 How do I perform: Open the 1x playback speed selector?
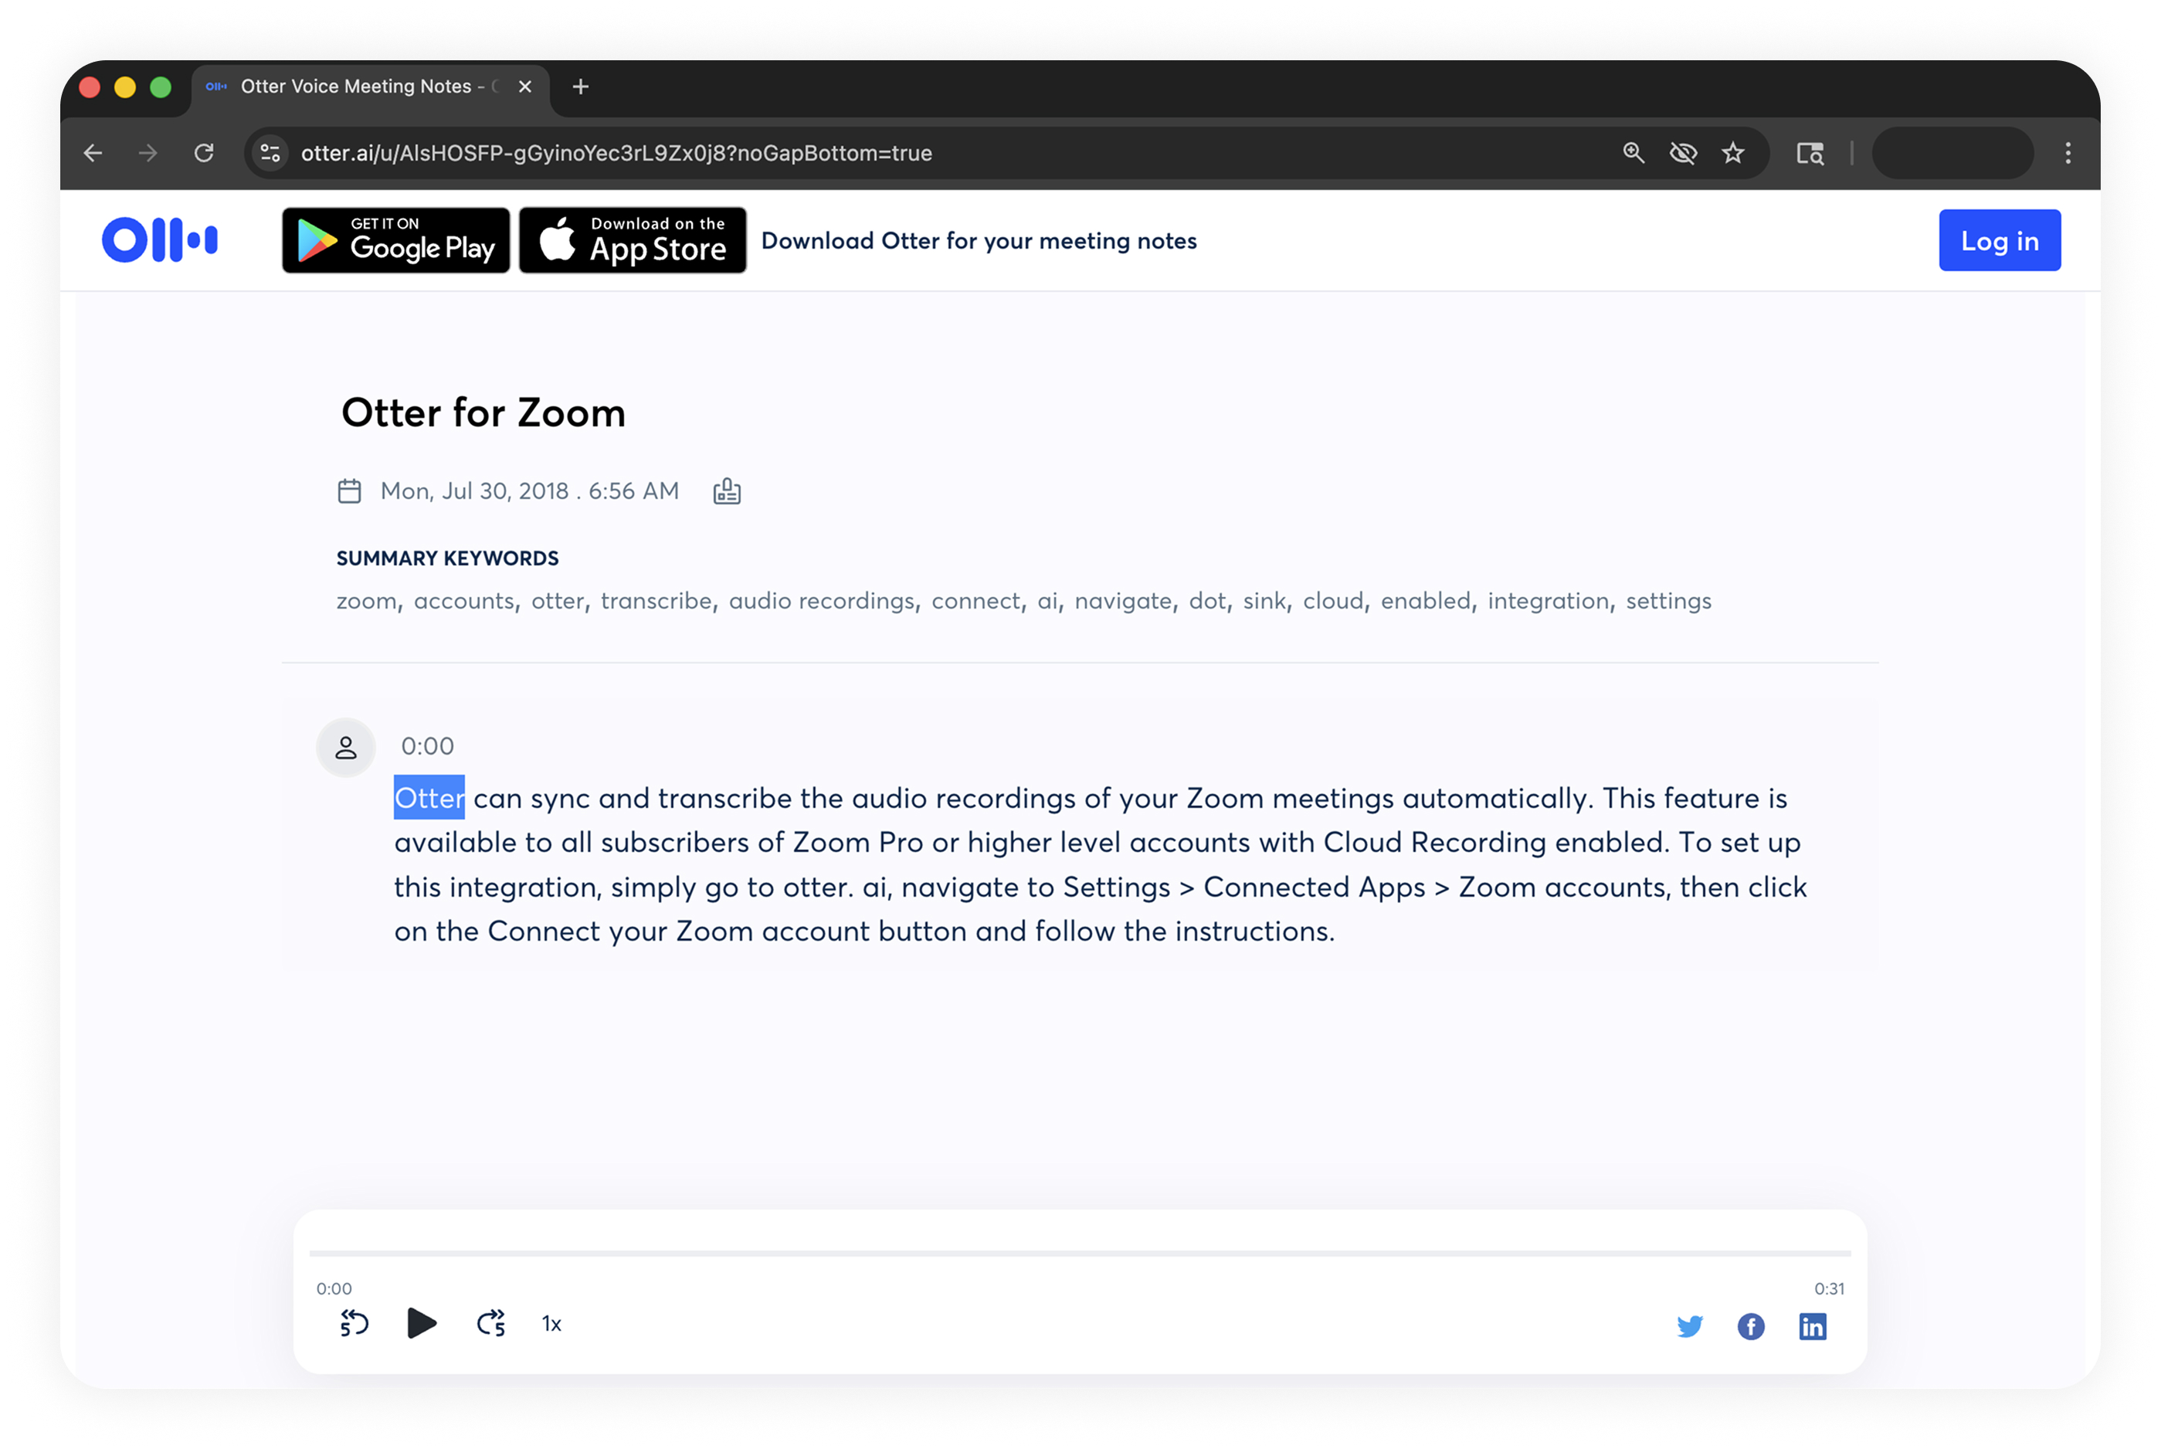coord(551,1324)
